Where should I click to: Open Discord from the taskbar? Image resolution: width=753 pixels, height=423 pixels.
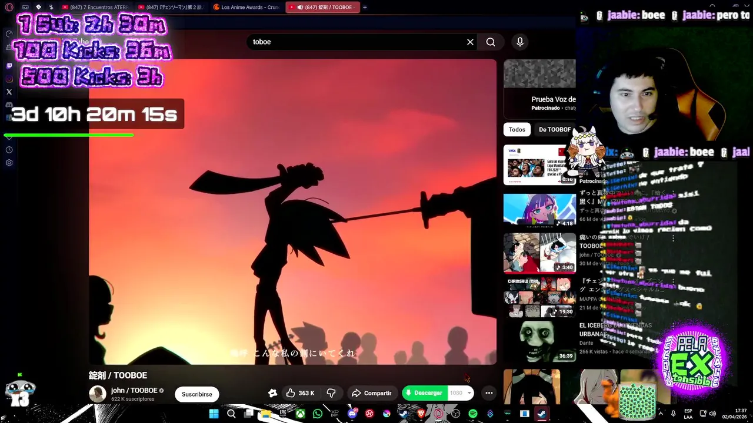coord(352,414)
